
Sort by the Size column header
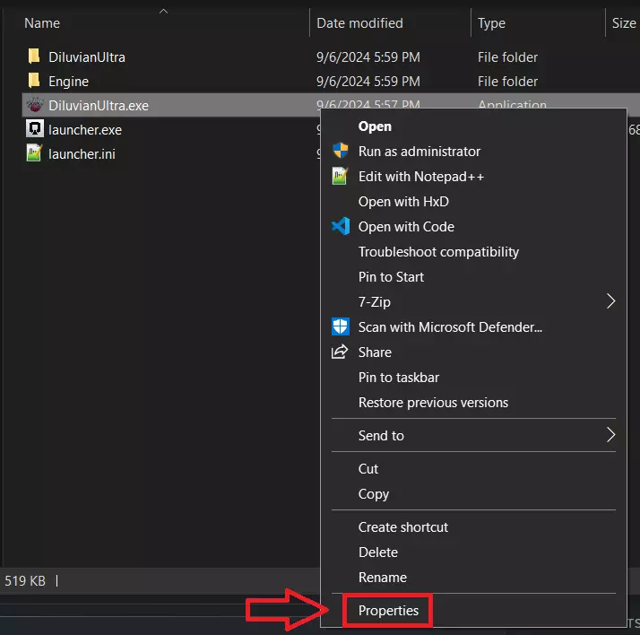pyautogui.click(x=624, y=23)
